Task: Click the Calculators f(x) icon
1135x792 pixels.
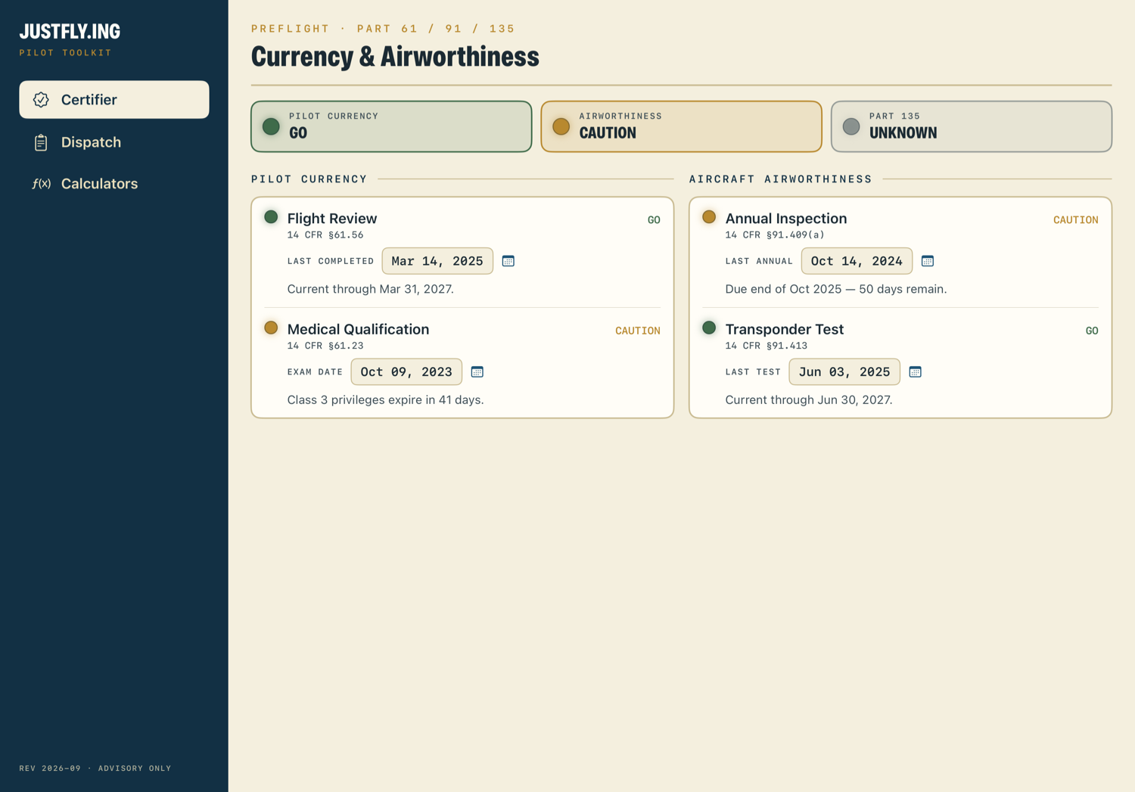Action: 41,184
